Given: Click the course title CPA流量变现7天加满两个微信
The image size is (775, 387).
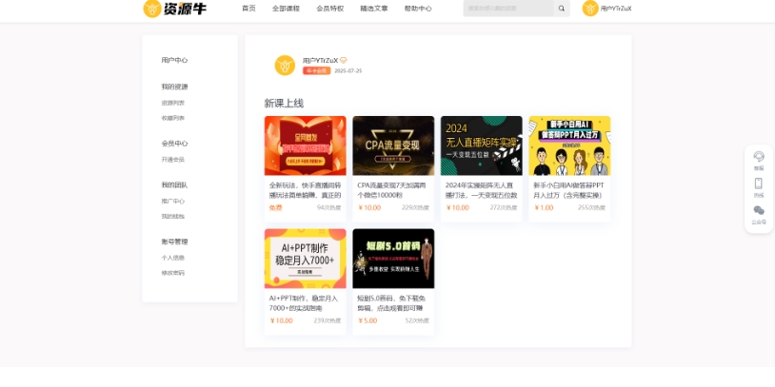Looking at the screenshot, I should click(x=391, y=190).
